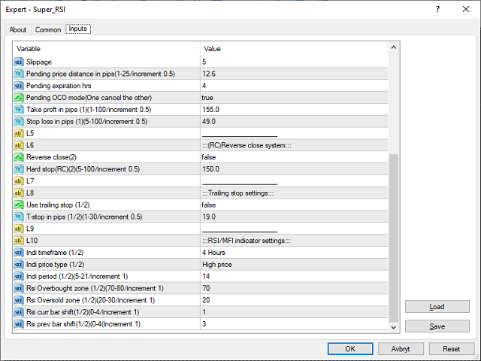Click the Stop loss in pips icon
Screen dimensions: 481x361
19,122
